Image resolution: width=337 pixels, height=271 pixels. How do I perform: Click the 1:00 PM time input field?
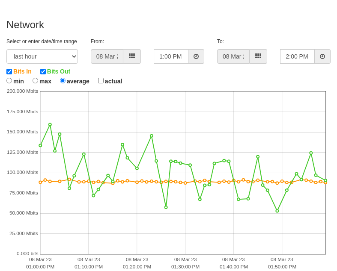pos(171,56)
